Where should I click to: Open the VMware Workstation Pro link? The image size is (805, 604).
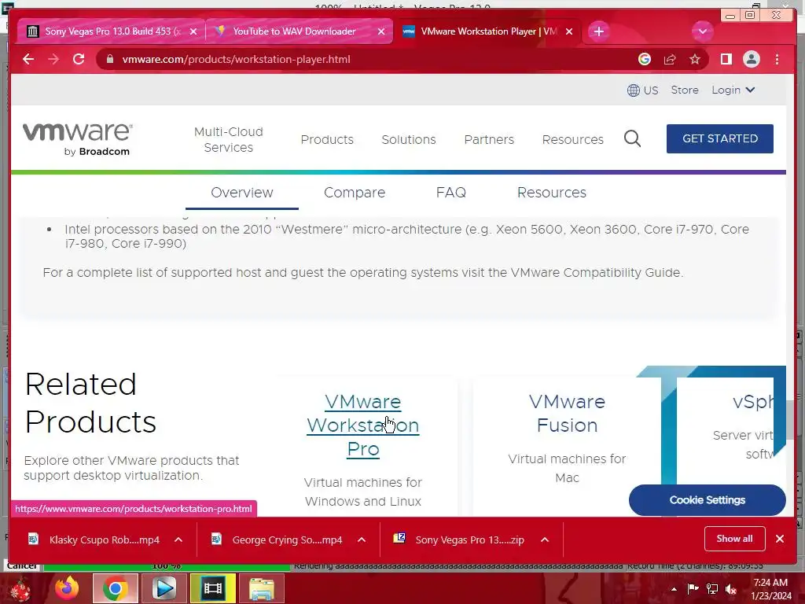pos(363,425)
